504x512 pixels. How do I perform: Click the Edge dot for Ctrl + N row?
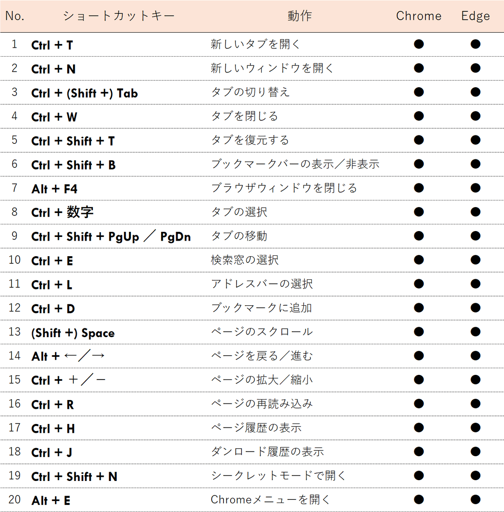coord(475,68)
